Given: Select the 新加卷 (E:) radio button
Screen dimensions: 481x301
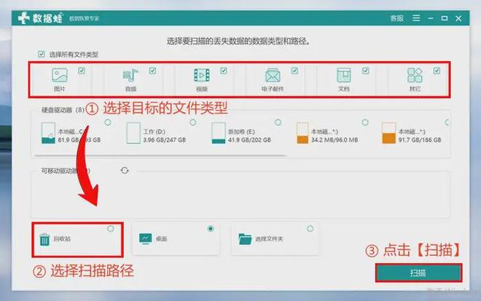Looking at the screenshot, I should (278, 122).
